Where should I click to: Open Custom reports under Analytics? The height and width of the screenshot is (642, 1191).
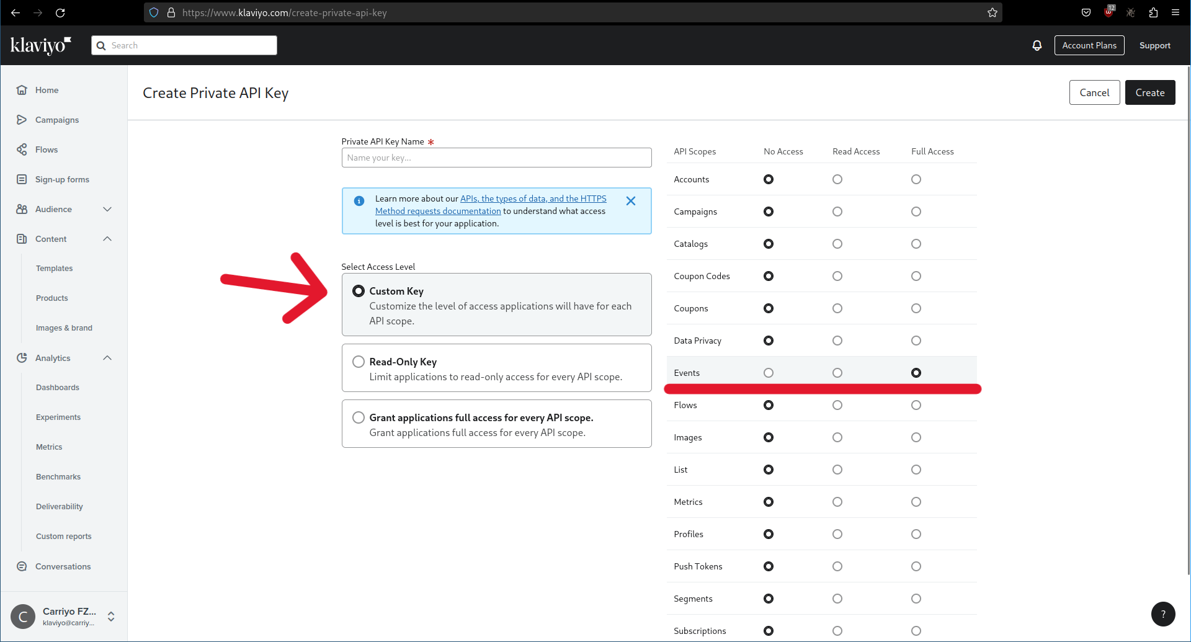point(64,537)
